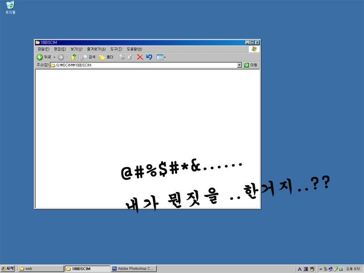Screen dimensions: 364x273
Task: Open the 파일(F) File menu
Action: pyautogui.click(x=43, y=49)
